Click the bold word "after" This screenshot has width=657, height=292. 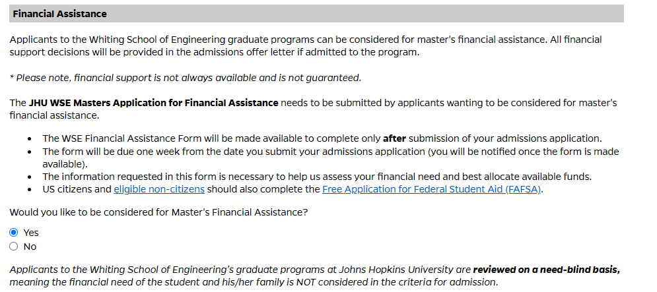[x=394, y=138]
